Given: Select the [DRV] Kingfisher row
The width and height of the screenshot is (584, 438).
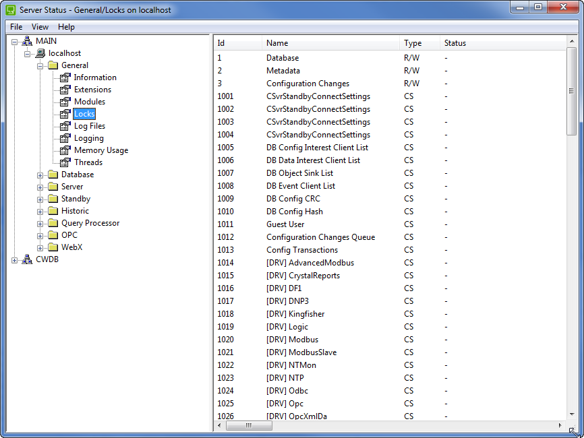Looking at the screenshot, I should [x=390, y=314].
